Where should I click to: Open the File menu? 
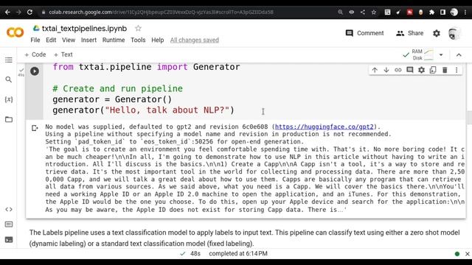point(35,40)
